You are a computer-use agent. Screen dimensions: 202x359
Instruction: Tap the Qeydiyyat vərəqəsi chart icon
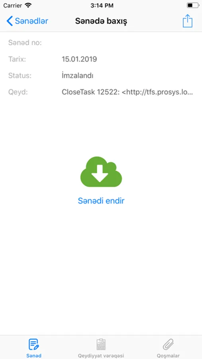[101, 345]
